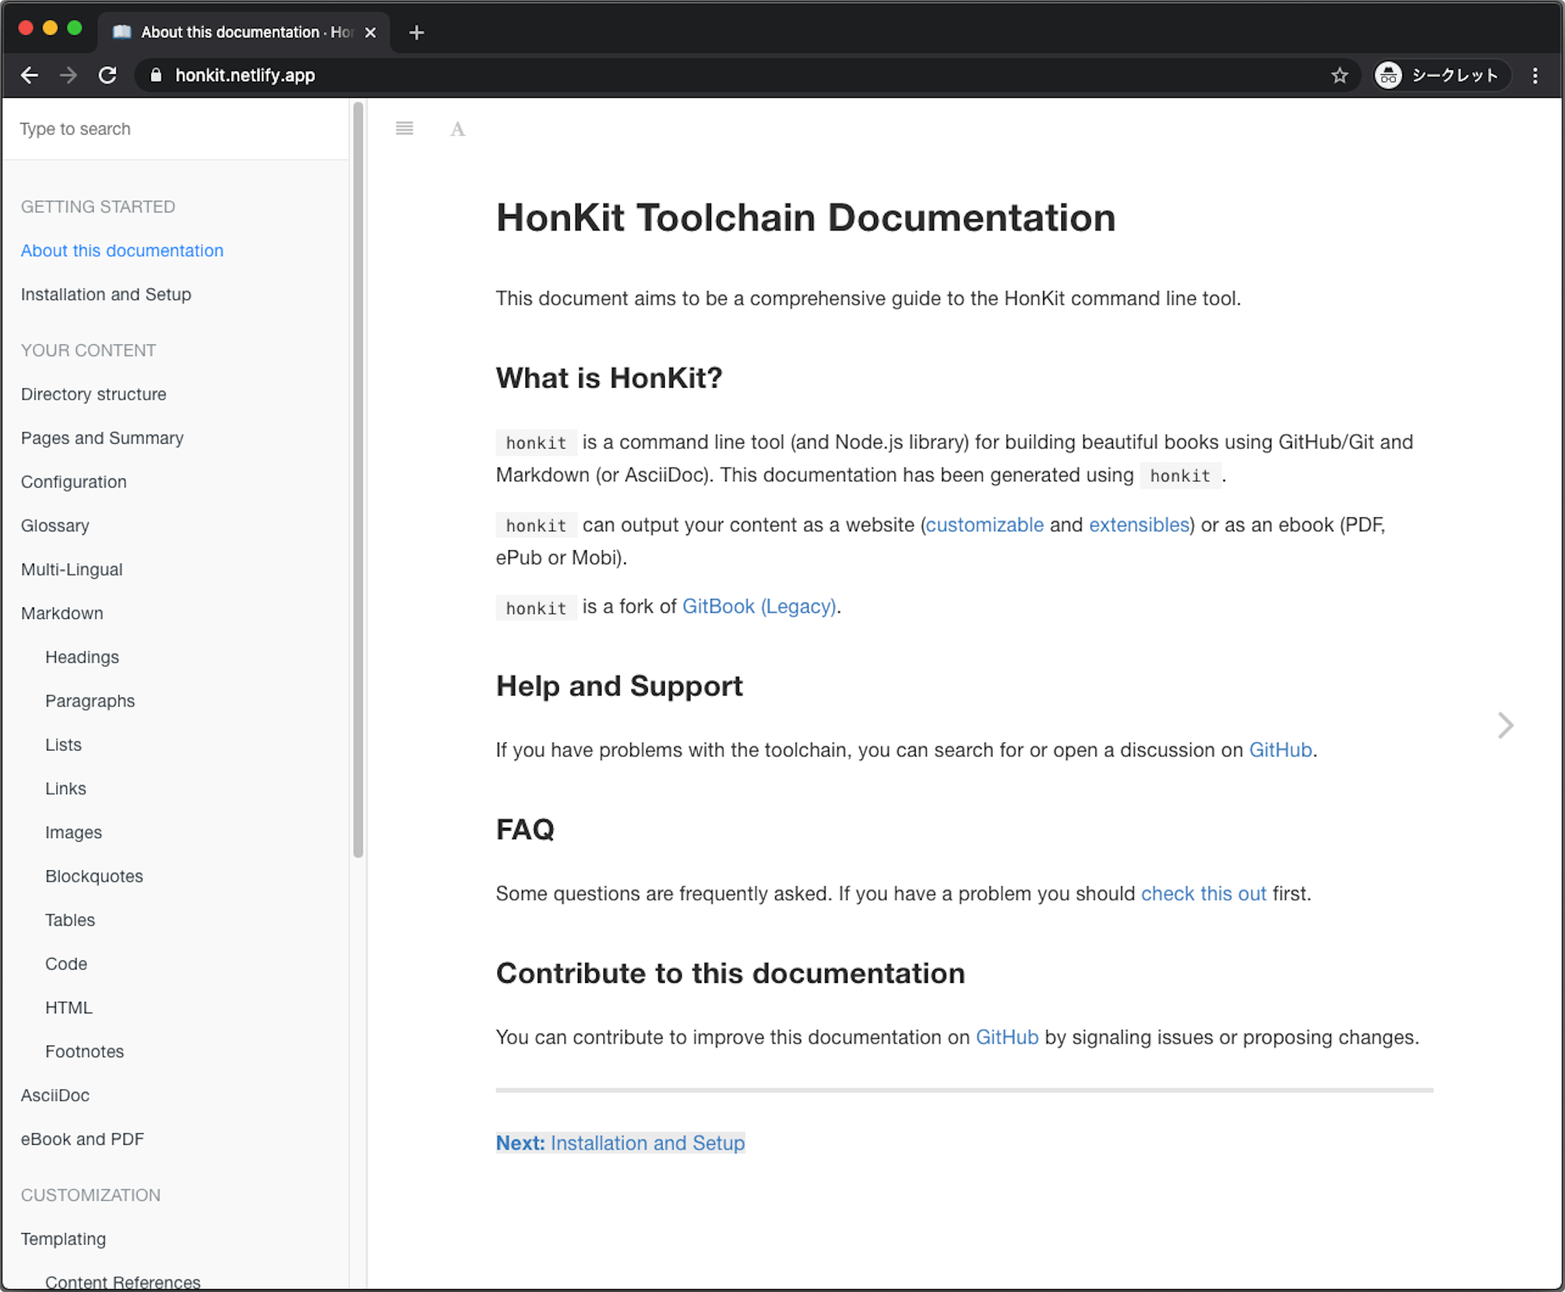This screenshot has width=1565, height=1292.
Task: Follow the extensibles link
Action: 1139,526
